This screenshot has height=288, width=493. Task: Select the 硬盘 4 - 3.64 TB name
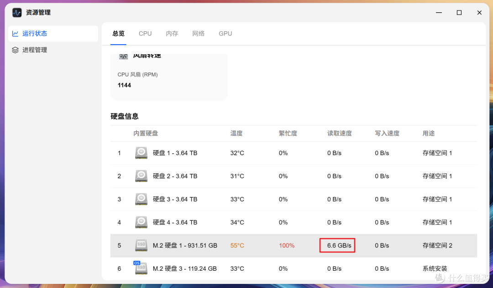click(175, 222)
